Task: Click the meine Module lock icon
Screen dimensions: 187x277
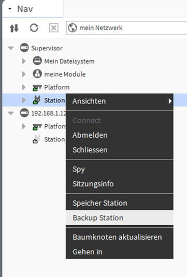Action: coord(37,74)
